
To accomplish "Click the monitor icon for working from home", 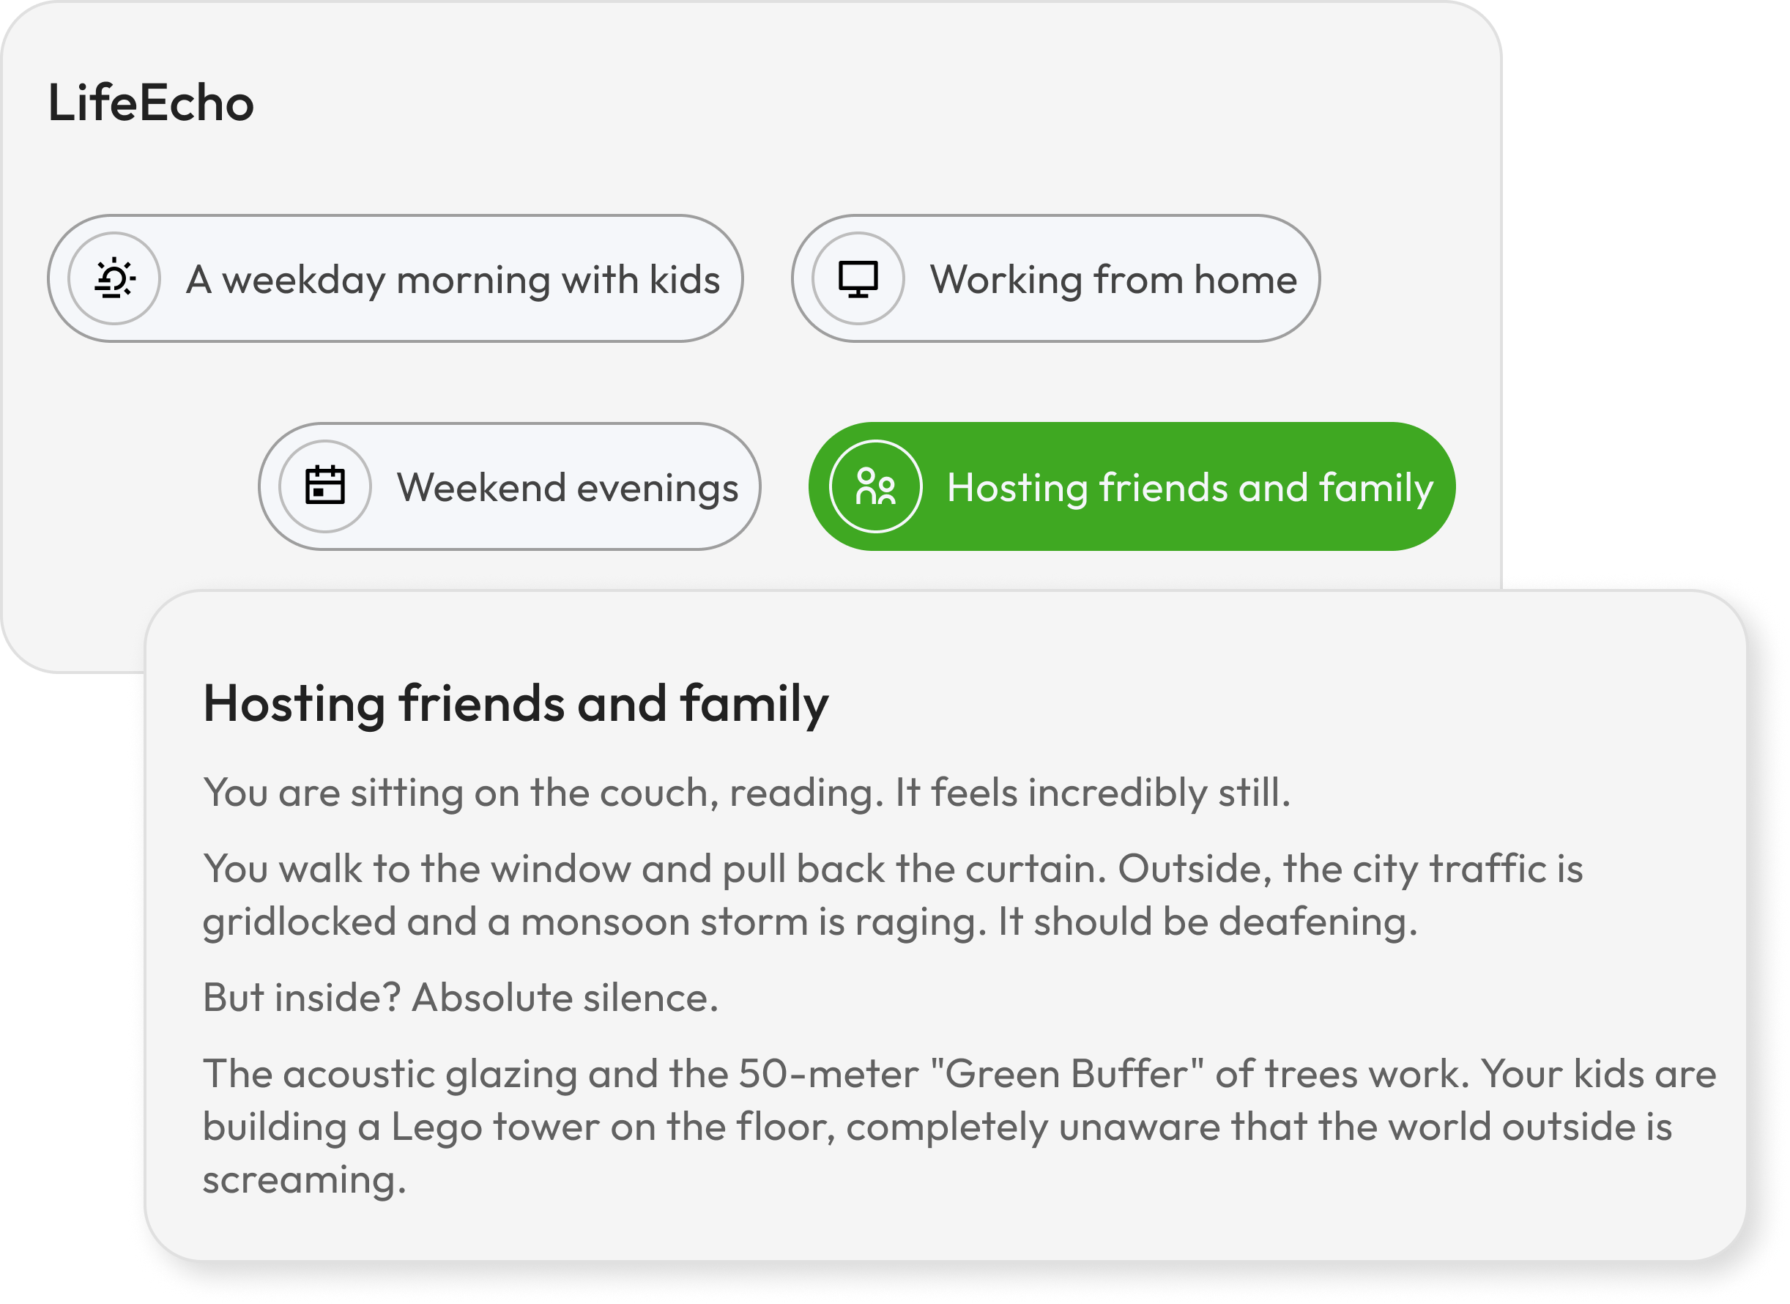I will [858, 278].
